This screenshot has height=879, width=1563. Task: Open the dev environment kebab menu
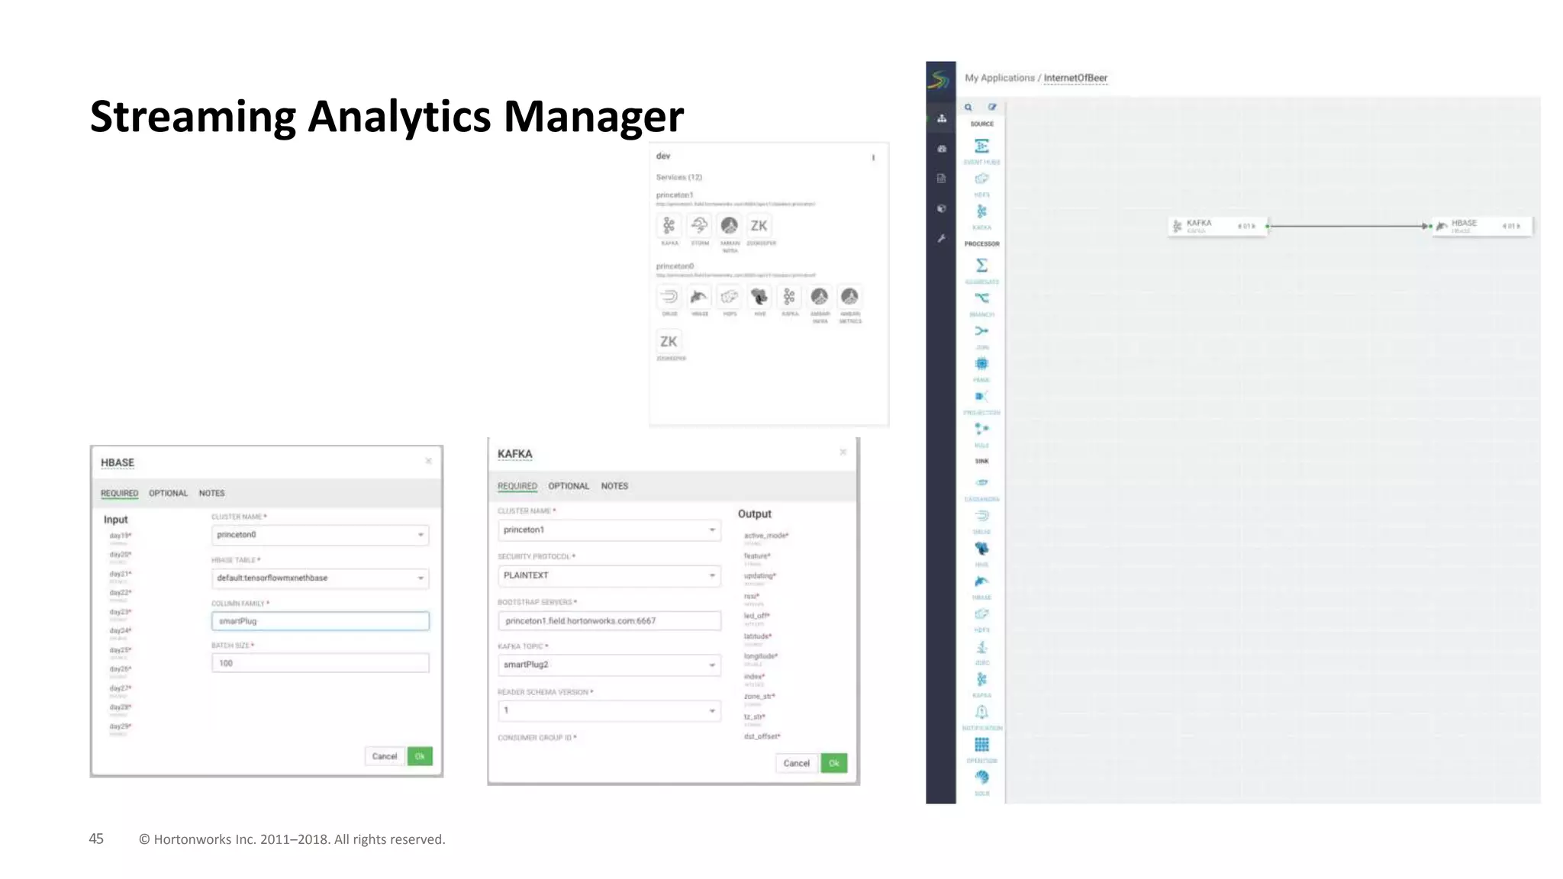point(873,158)
